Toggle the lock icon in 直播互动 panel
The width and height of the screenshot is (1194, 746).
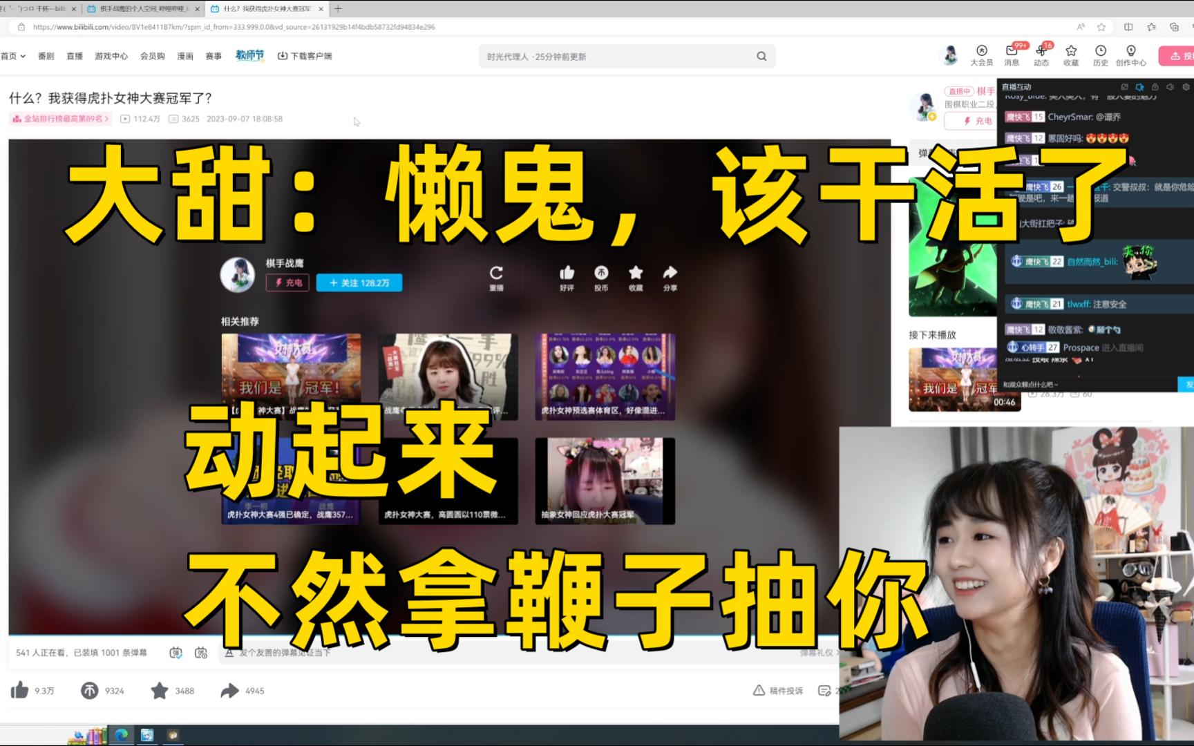(x=1155, y=87)
